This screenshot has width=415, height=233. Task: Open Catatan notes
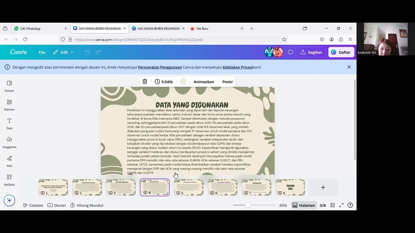(x=33, y=205)
